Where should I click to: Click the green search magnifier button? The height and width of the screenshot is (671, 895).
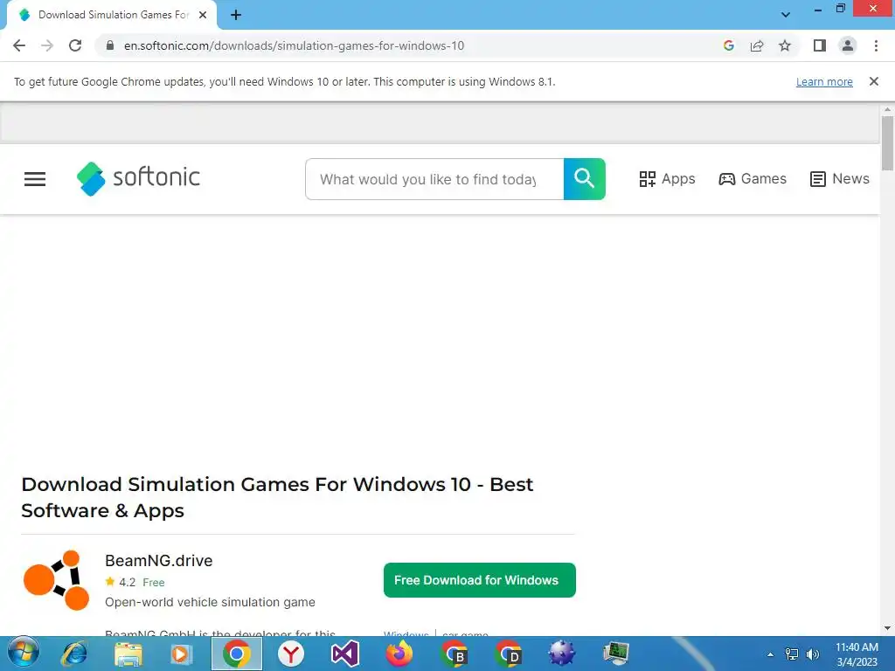pos(585,179)
